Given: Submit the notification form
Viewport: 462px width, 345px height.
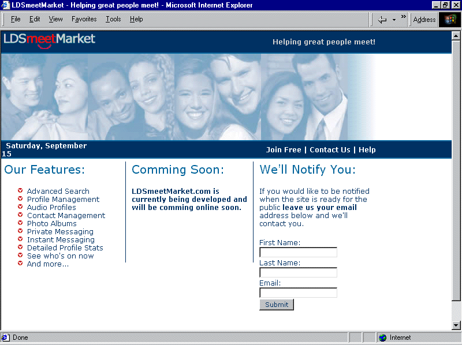Looking at the screenshot, I should coord(277,305).
